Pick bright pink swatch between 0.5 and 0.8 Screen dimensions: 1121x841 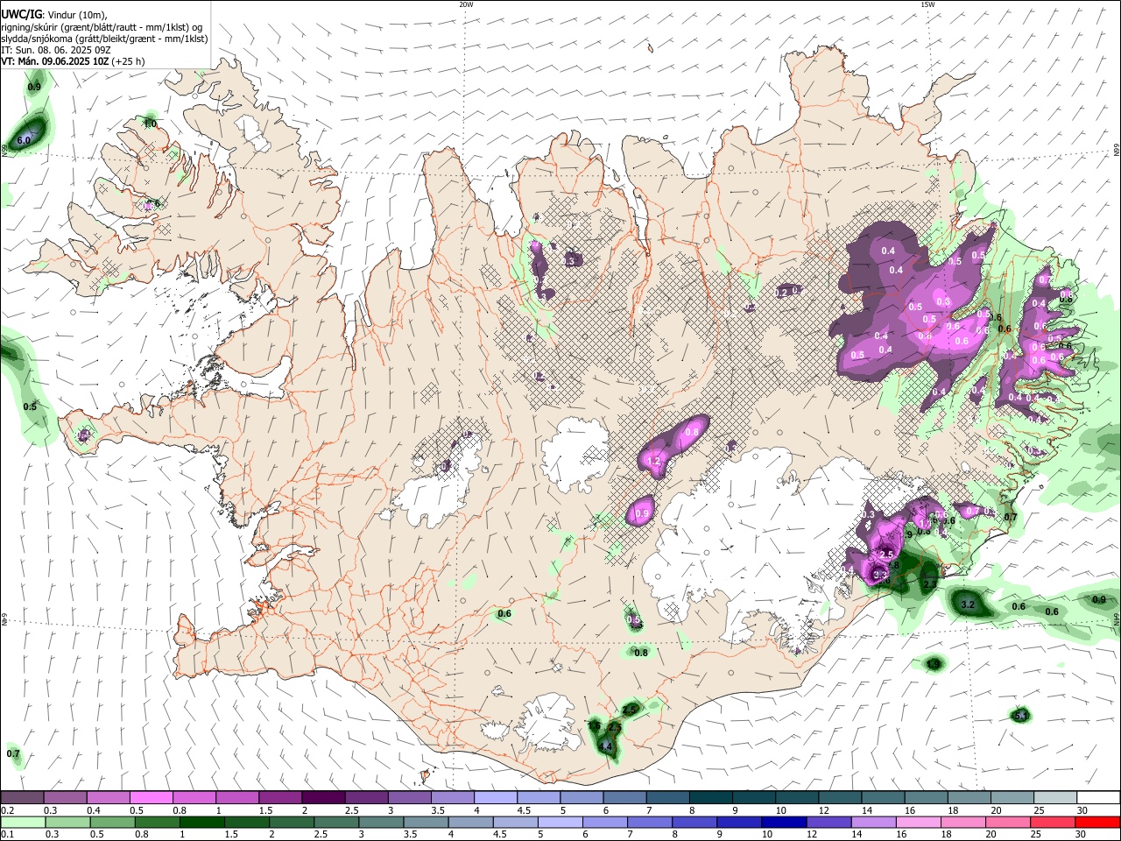click(x=151, y=798)
